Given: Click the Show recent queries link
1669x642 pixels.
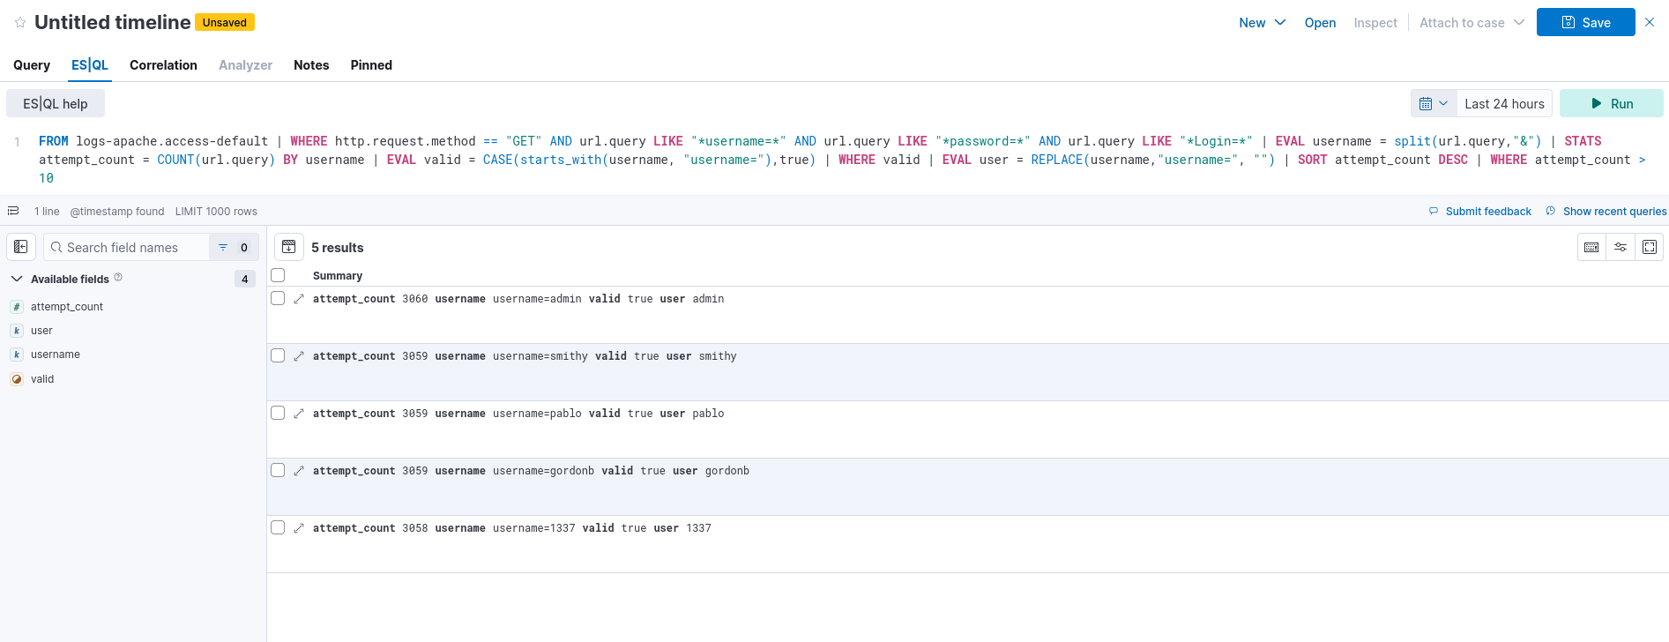Looking at the screenshot, I should tap(1613, 212).
